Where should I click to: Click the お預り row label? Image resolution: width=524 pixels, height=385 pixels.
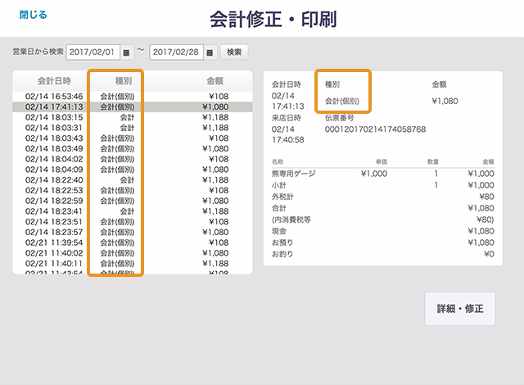coord(282,242)
